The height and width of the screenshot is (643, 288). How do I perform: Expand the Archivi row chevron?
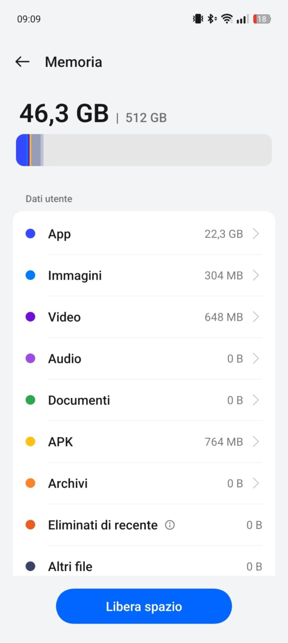(x=256, y=483)
